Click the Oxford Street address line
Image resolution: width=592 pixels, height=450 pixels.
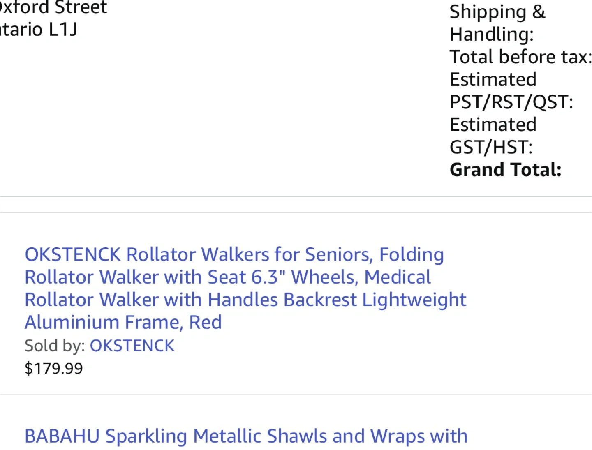(53, 7)
